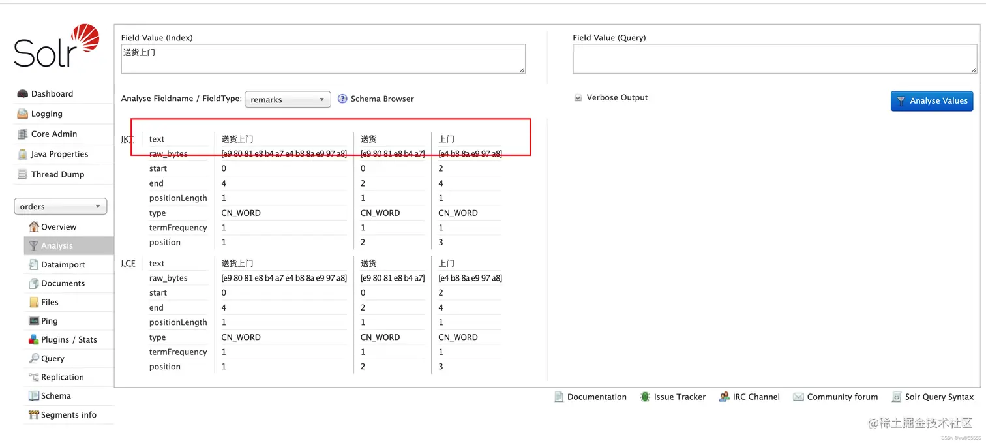Open the Schema Browser link
Screen dimensions: 986x443
pyautogui.click(x=382, y=99)
